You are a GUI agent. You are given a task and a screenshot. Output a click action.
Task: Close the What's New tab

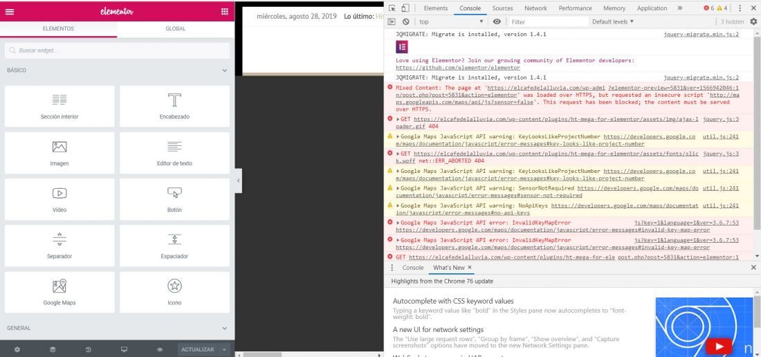click(470, 268)
